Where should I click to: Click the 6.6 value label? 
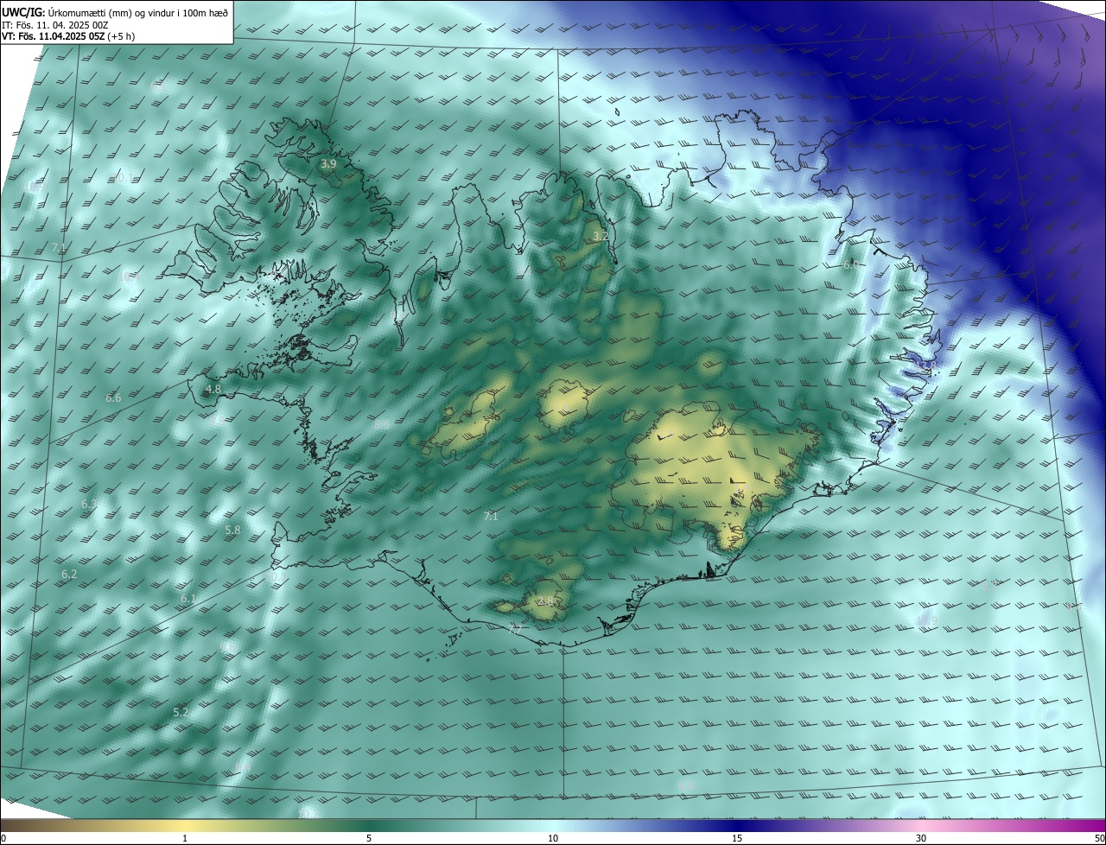[113, 398]
